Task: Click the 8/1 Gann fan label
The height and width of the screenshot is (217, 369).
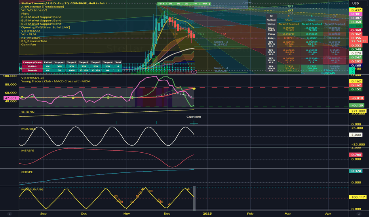Action: tap(290, 6)
